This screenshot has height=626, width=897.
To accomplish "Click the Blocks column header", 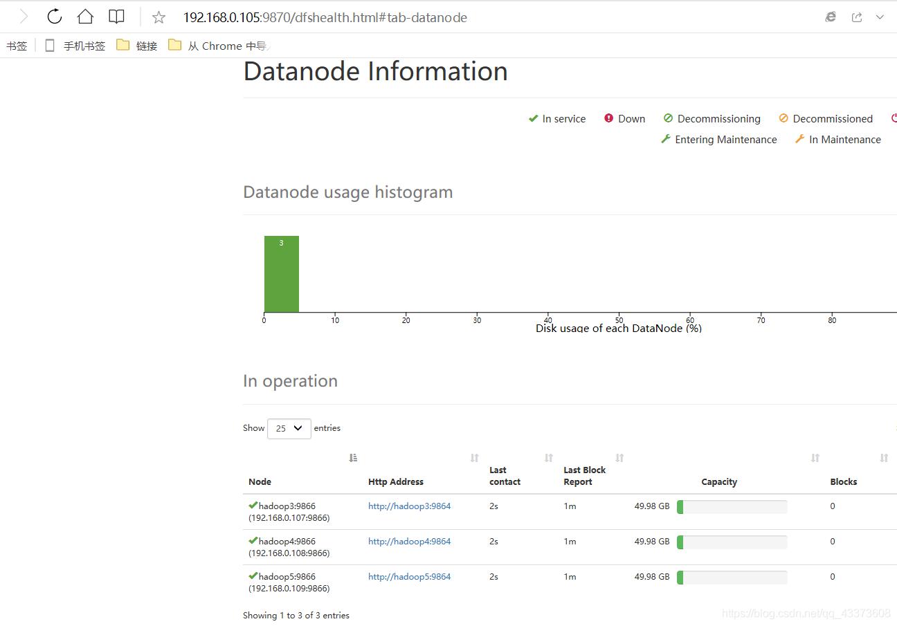I will (844, 481).
